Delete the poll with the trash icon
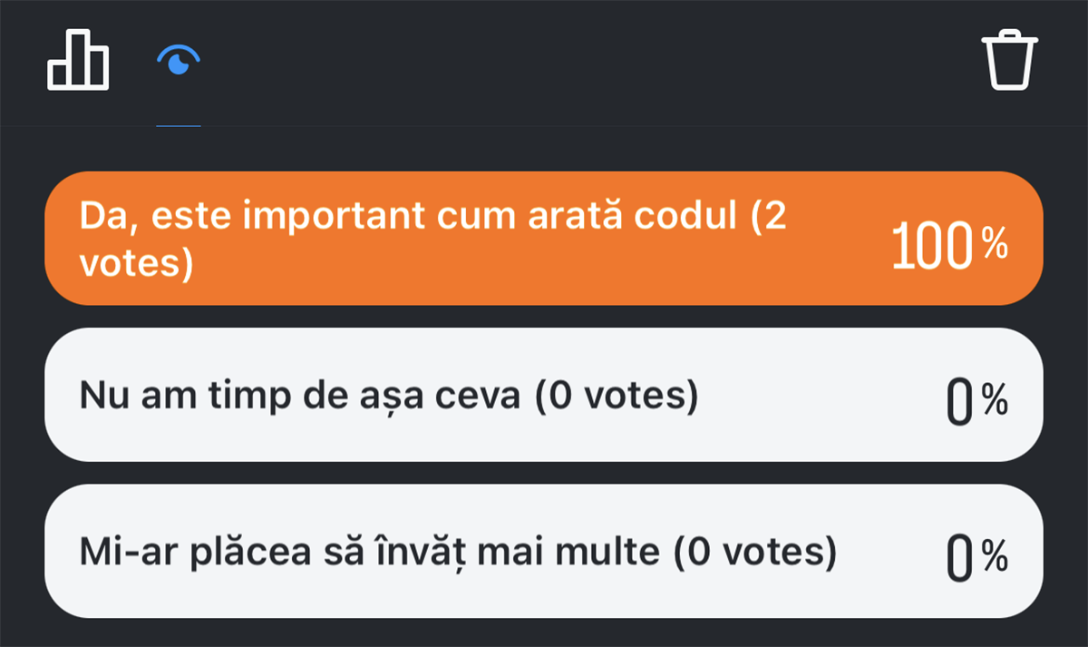Image resolution: width=1088 pixels, height=647 pixels. tap(1010, 61)
